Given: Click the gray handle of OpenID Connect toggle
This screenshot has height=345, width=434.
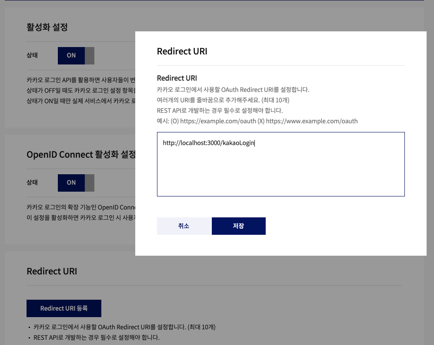Looking at the screenshot, I should [x=90, y=183].
